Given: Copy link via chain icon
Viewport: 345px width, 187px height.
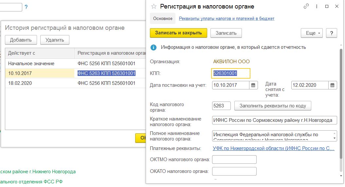Looking at the screenshot, I should [x=306, y=6].
